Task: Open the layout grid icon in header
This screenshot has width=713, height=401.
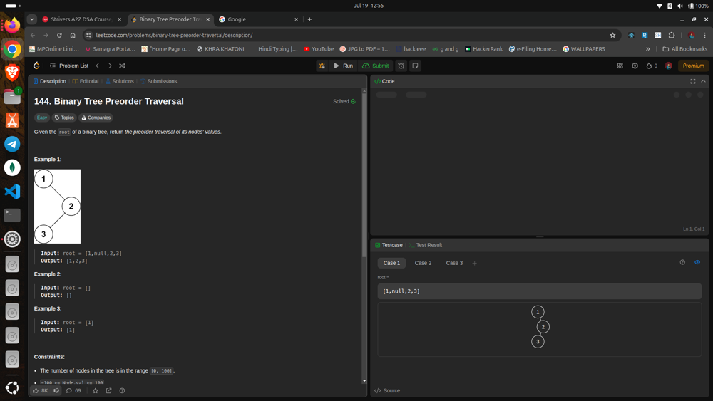Action: (x=620, y=66)
